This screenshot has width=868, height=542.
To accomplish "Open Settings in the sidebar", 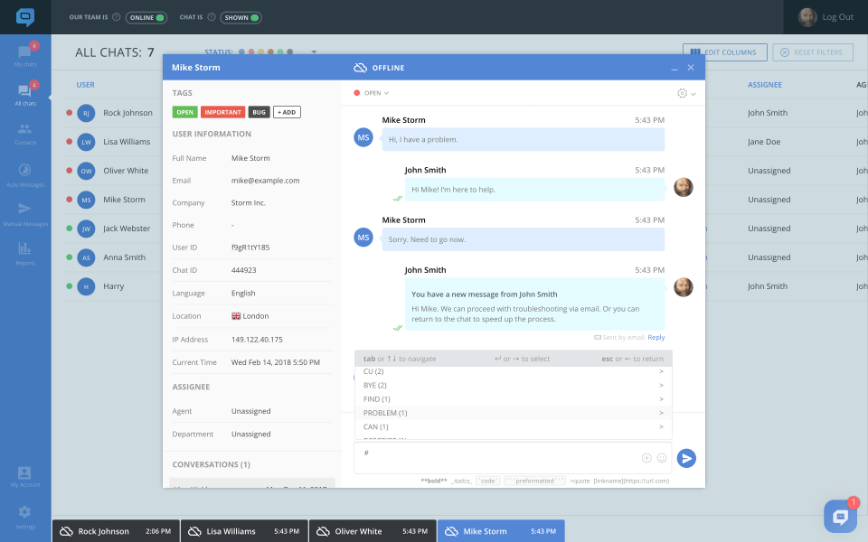I will (x=25, y=517).
